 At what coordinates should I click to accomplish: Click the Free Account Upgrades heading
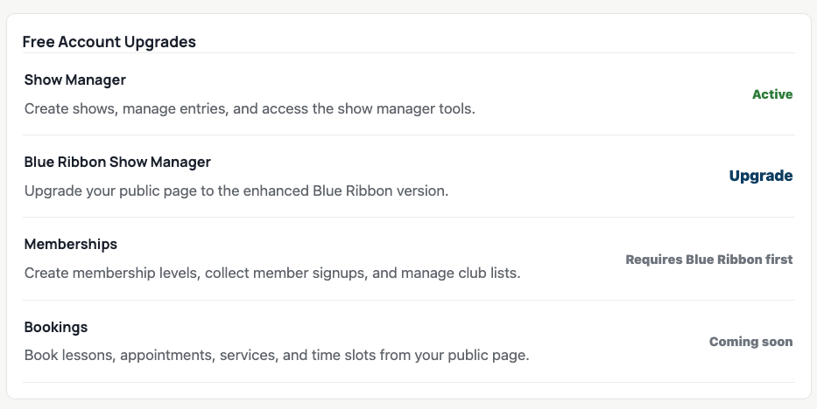(x=109, y=42)
